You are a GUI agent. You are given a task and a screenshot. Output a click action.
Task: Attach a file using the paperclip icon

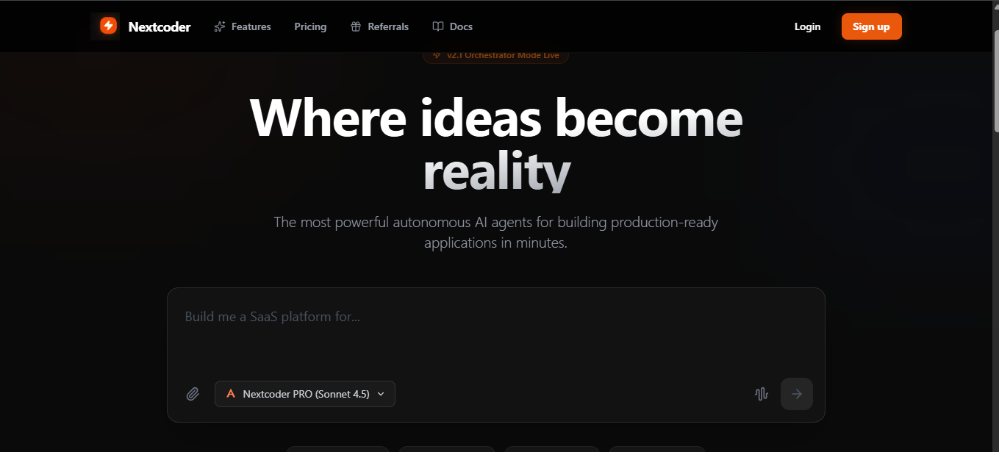coord(193,394)
